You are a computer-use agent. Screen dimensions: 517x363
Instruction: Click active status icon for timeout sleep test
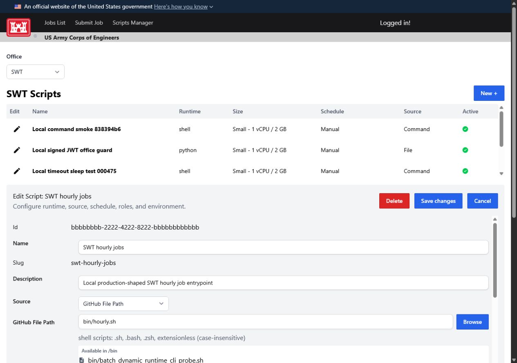tap(465, 171)
